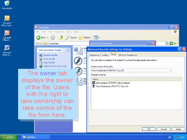Image resolution: width=187 pixels, height=140 pixels.
Task: Click the OK button
Action: pos(149,129)
